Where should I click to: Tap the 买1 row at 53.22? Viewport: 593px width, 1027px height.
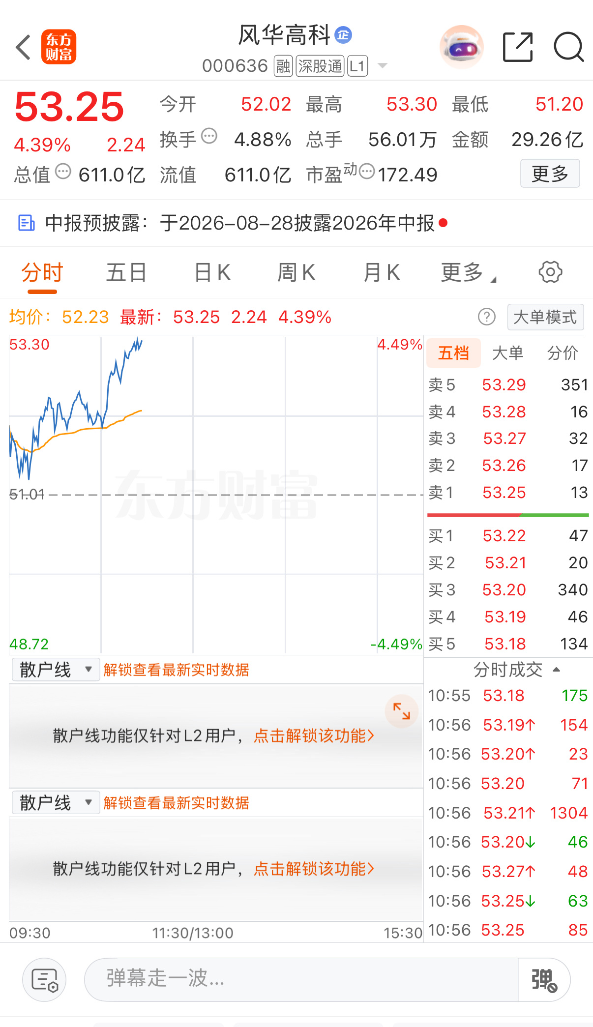508,535
